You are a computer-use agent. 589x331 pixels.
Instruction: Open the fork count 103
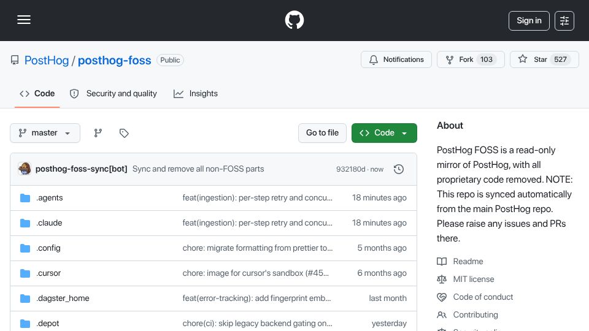point(486,59)
